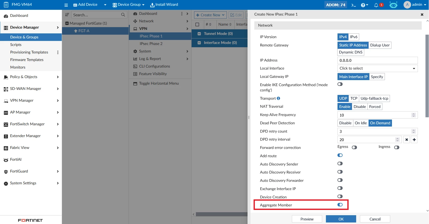
Task: Click the sort order icon beside search
Action: [x=67, y=15]
